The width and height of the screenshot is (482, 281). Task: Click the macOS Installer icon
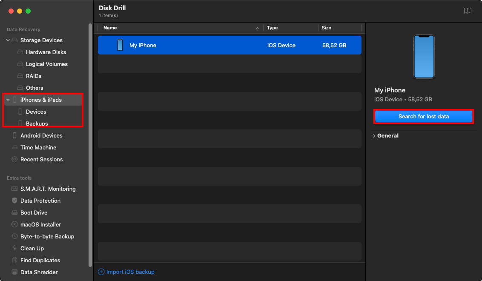point(14,224)
